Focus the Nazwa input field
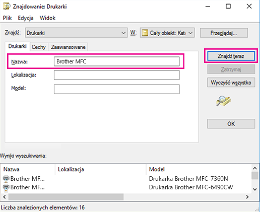The width and height of the screenshot is (260, 212). (116, 61)
